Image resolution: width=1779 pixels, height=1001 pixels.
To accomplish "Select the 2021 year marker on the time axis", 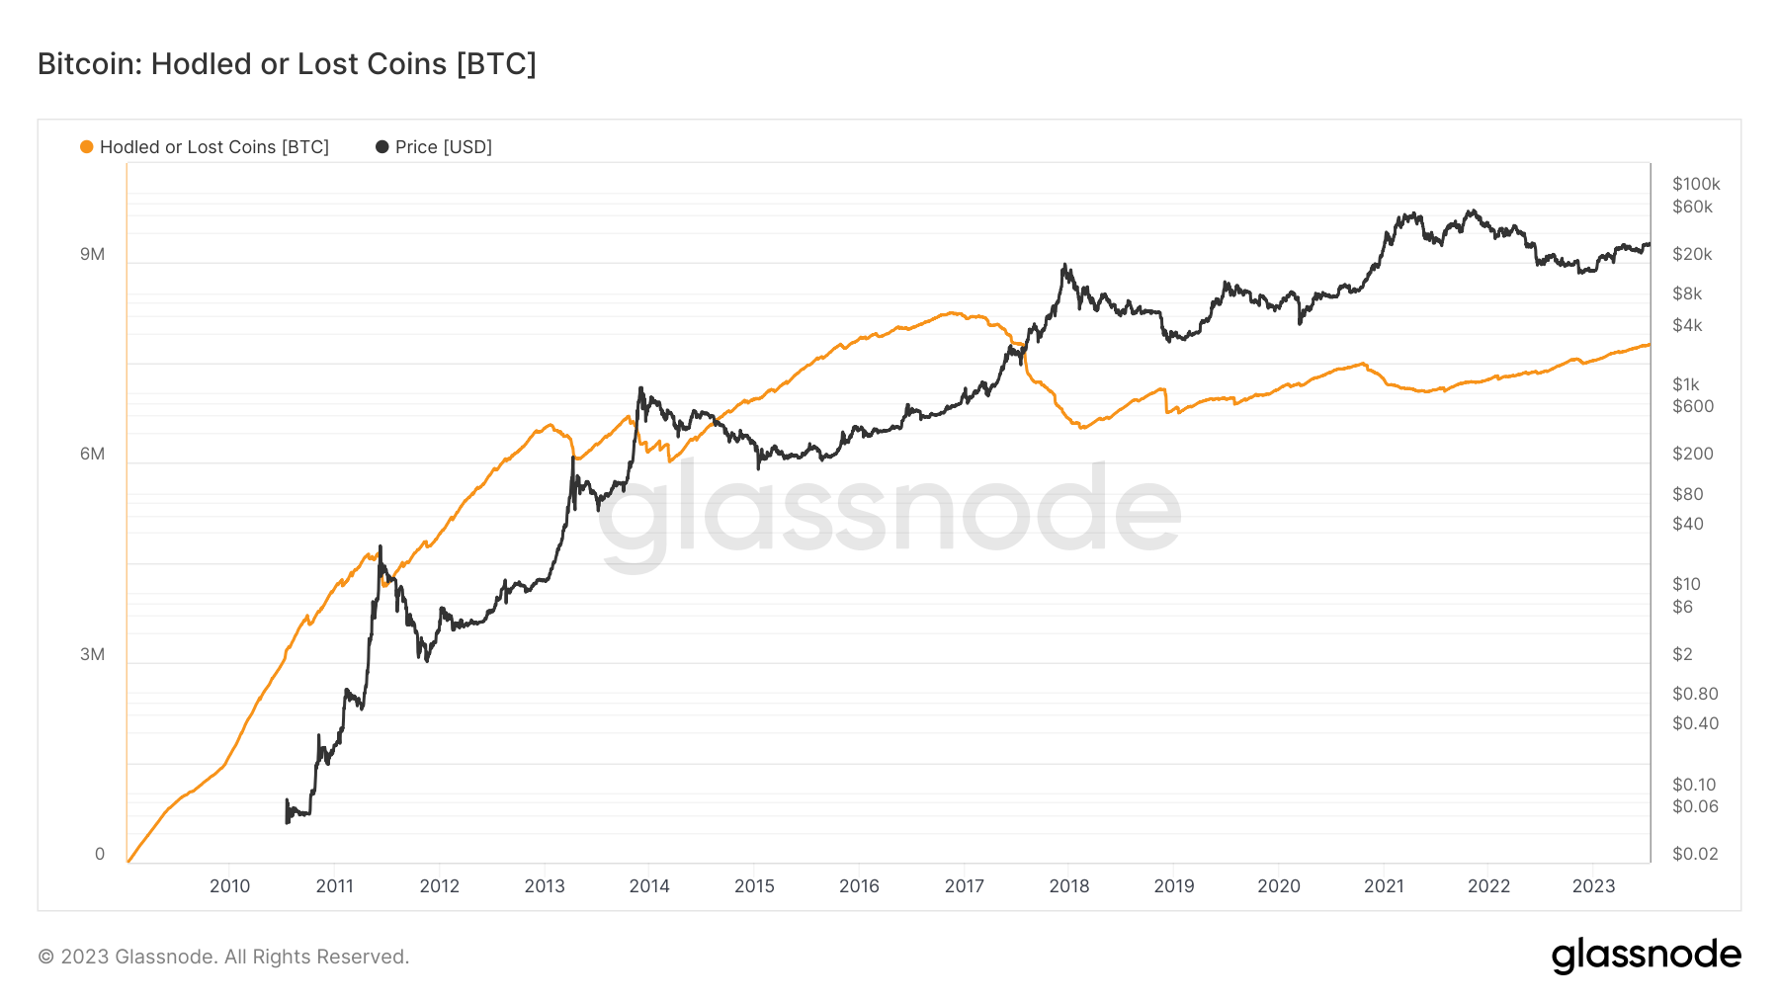I will [1384, 886].
